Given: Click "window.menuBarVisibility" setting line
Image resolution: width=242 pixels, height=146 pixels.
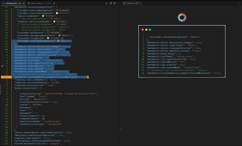Looking at the screenshot, I should point(38,144).
